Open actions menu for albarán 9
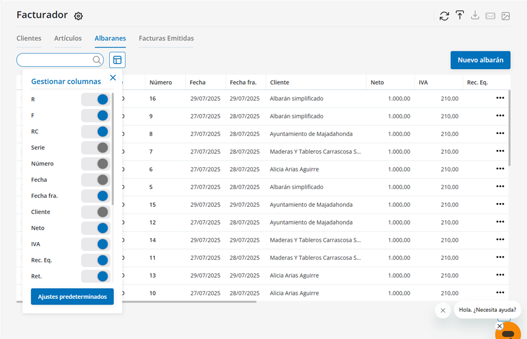Image resolution: width=527 pixels, height=339 pixels. pyautogui.click(x=500, y=116)
